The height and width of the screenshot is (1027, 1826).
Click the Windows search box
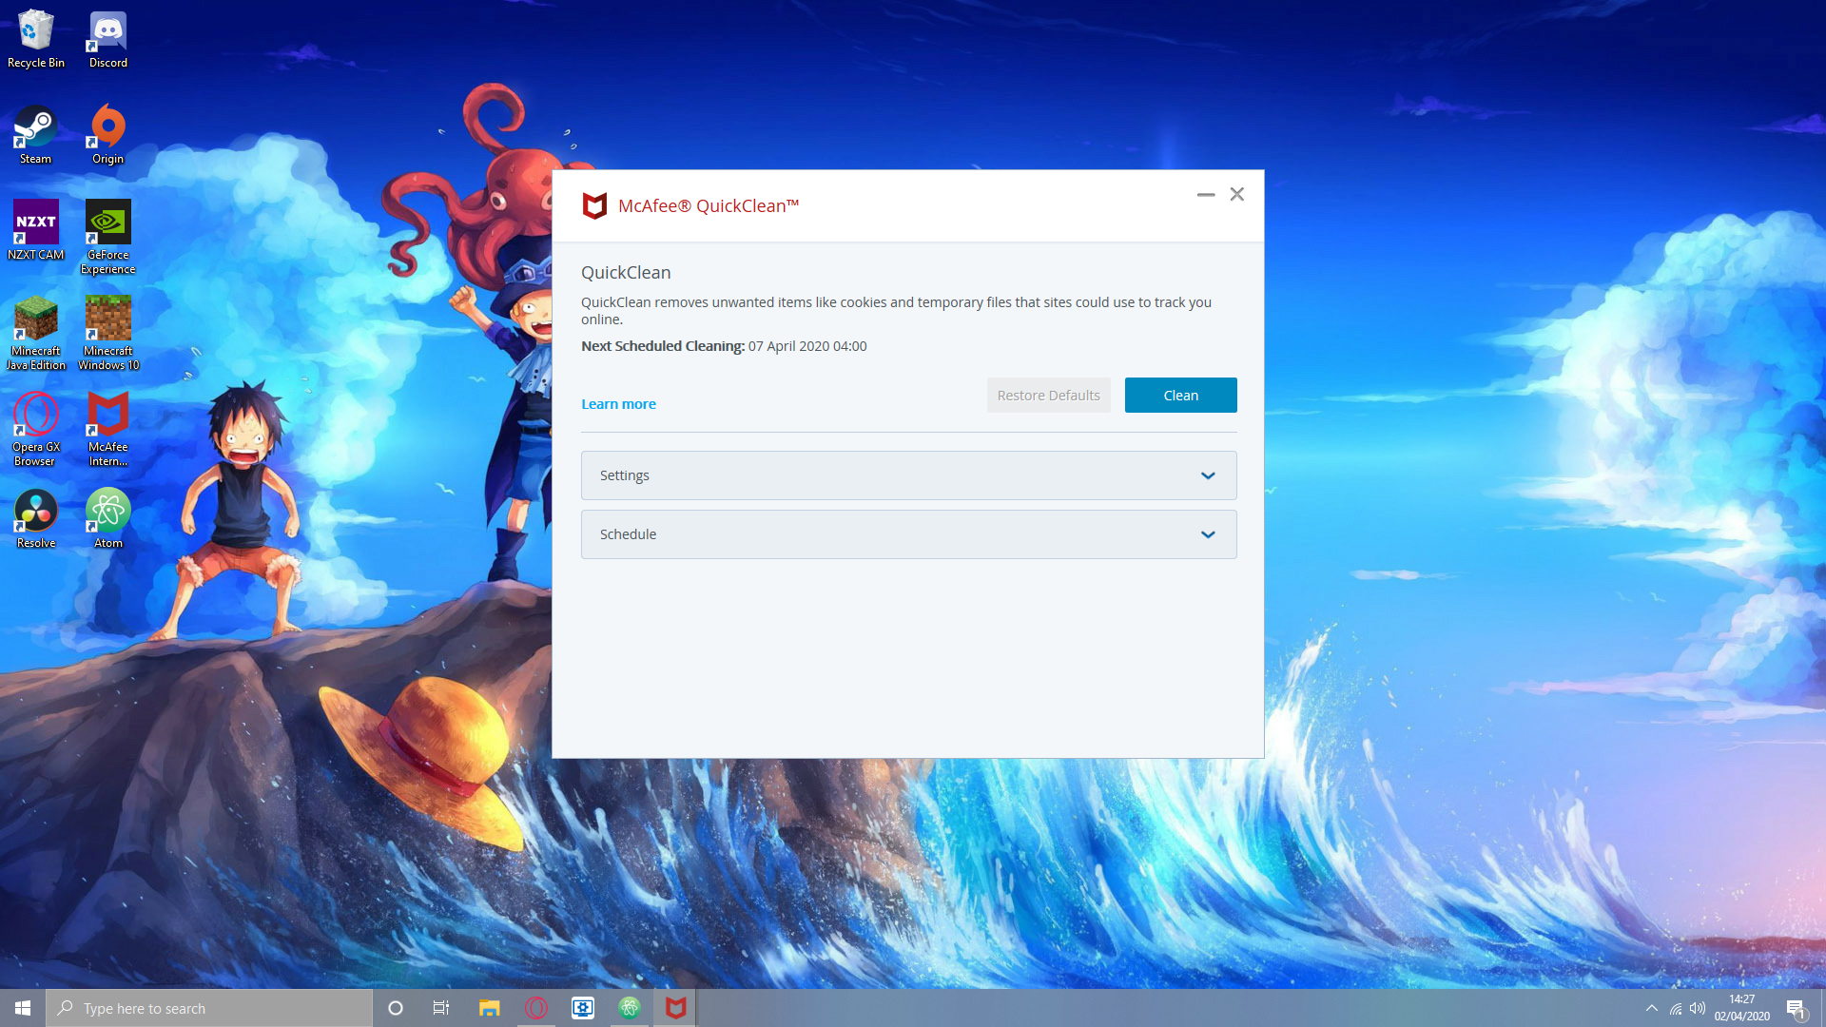(x=209, y=1008)
